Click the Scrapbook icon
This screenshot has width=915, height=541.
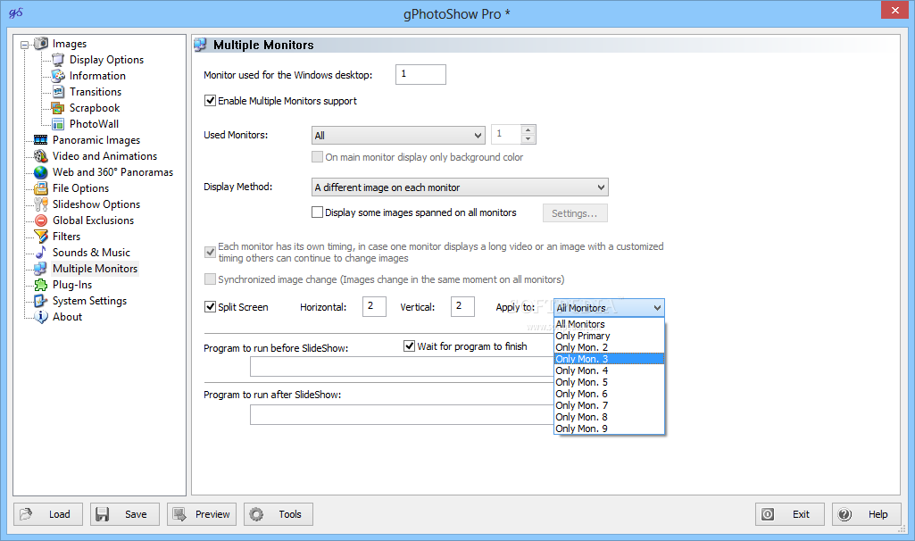click(x=58, y=108)
